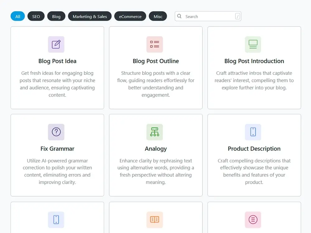Select the hierarchy diagram icon above Analogy
Viewport: 311px width, 233px height.
point(155,132)
